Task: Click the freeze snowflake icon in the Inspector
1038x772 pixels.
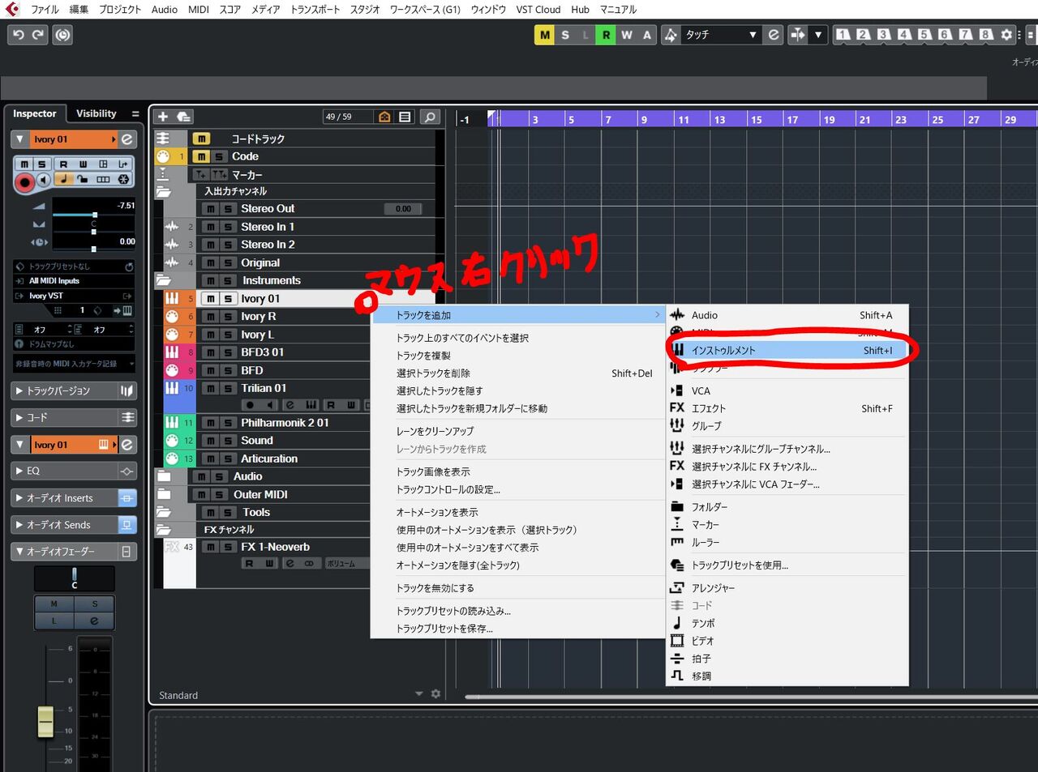Action: click(123, 180)
